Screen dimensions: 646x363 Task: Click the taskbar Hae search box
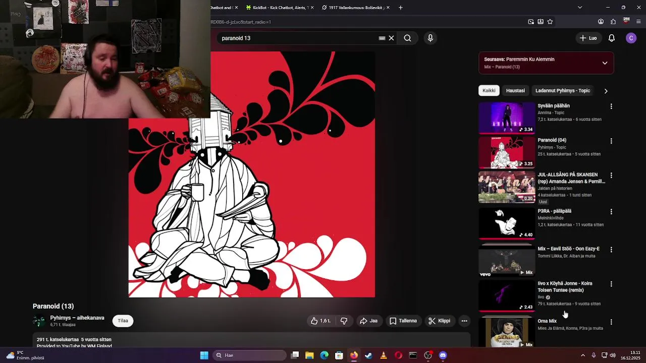coord(249,355)
